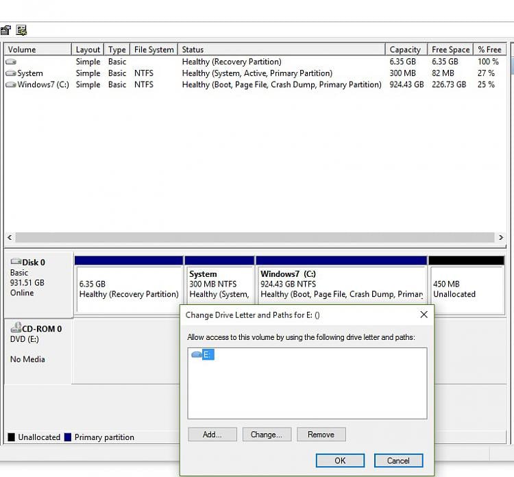Click the 300 MB capacity cell

[402, 73]
